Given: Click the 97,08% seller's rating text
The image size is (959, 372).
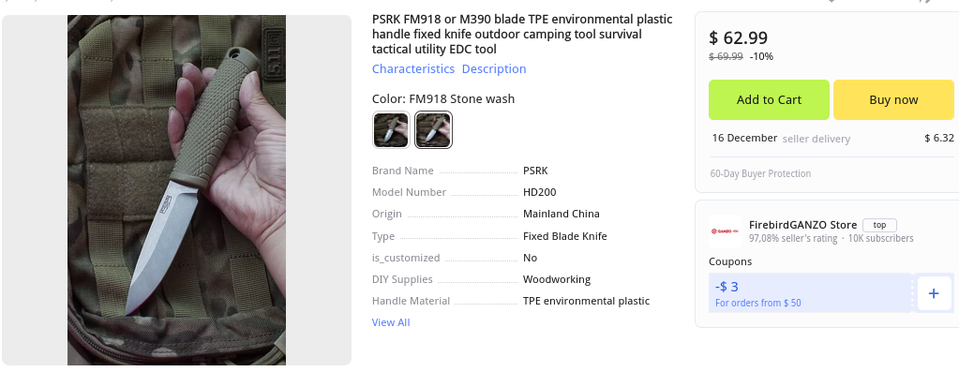Looking at the screenshot, I should point(793,238).
